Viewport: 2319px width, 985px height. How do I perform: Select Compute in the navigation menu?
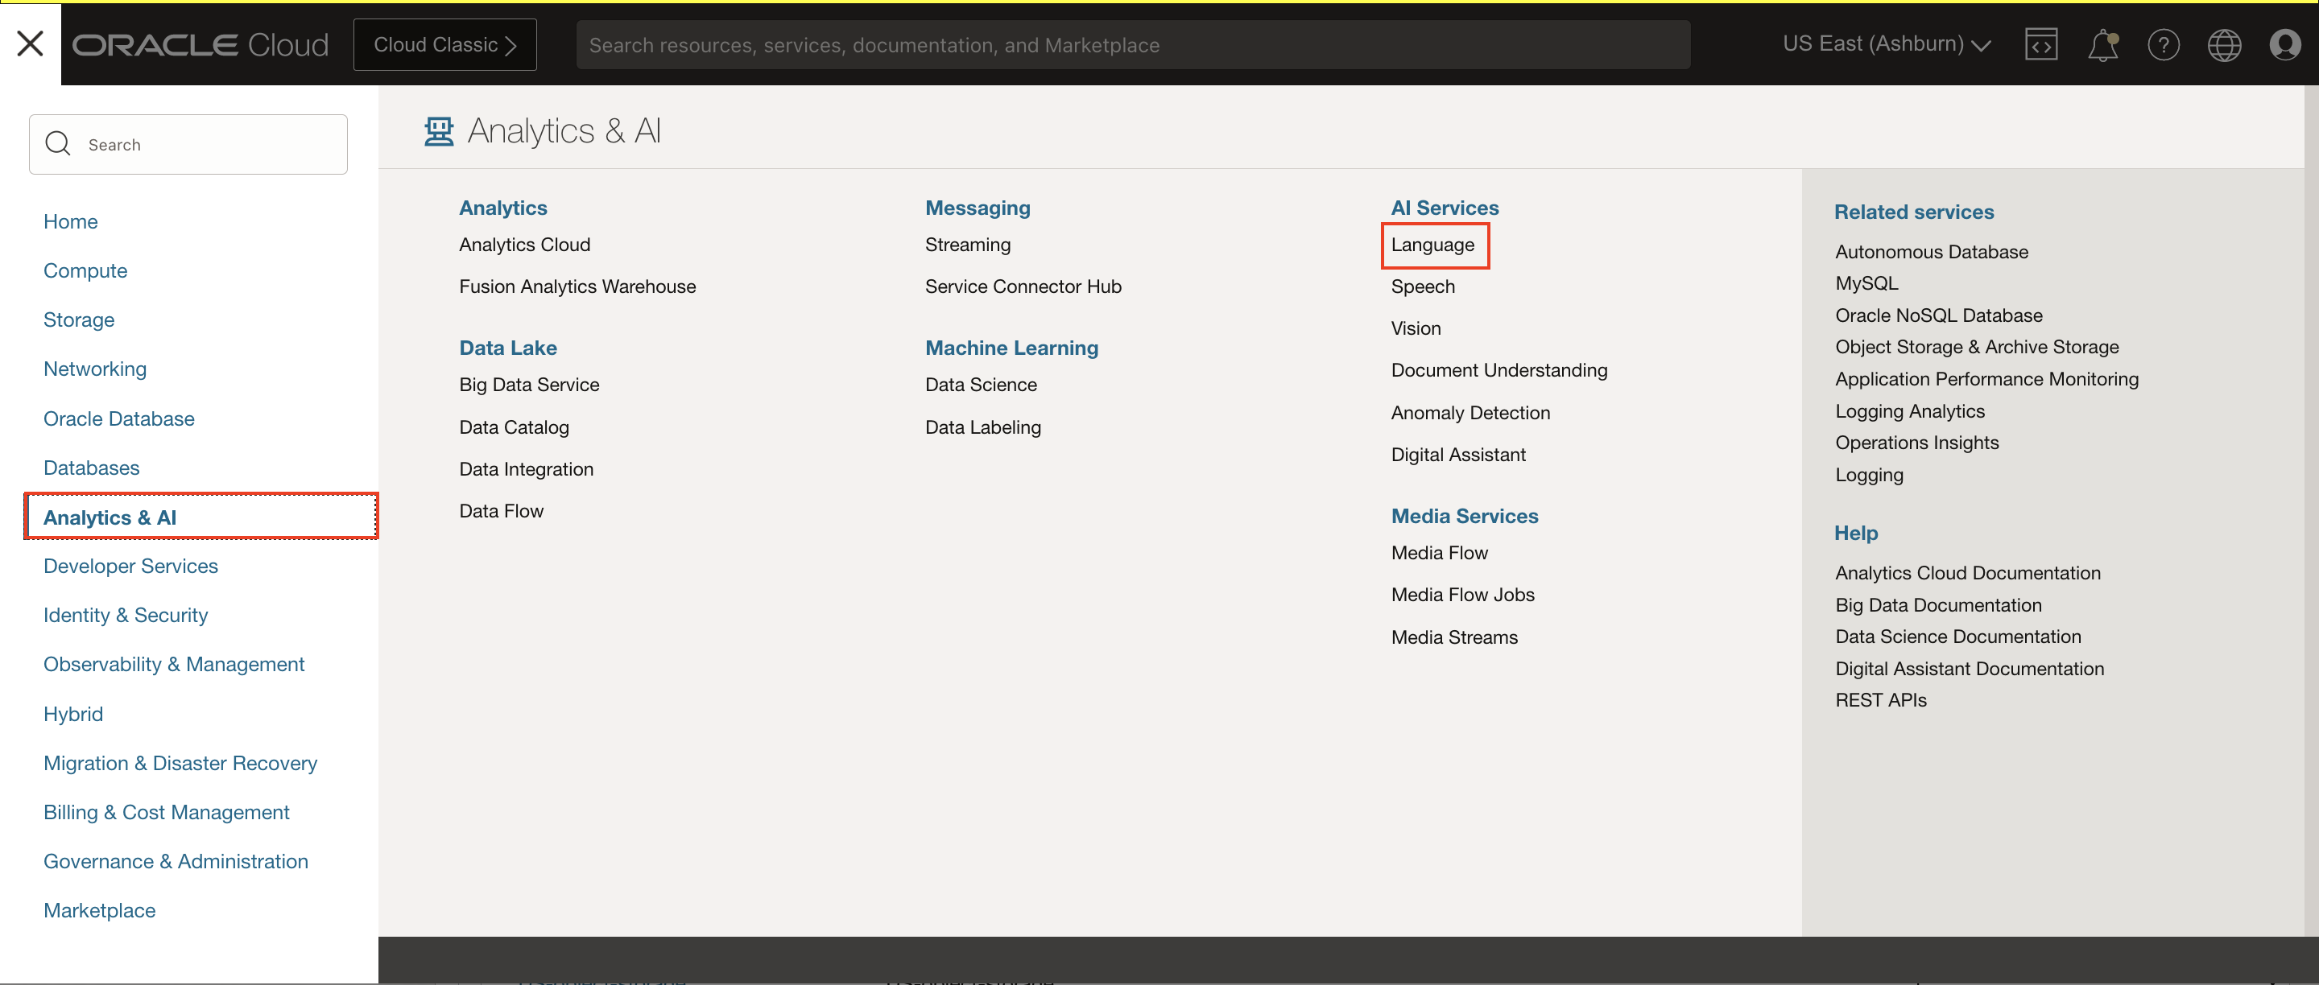pyautogui.click(x=85, y=270)
